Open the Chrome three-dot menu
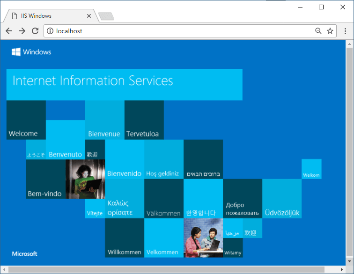 coord(346,31)
